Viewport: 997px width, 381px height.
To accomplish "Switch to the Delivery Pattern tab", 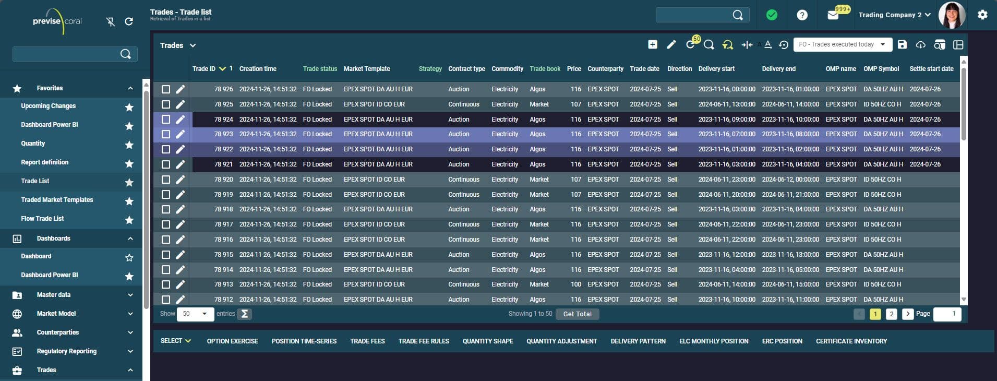I will [x=638, y=341].
